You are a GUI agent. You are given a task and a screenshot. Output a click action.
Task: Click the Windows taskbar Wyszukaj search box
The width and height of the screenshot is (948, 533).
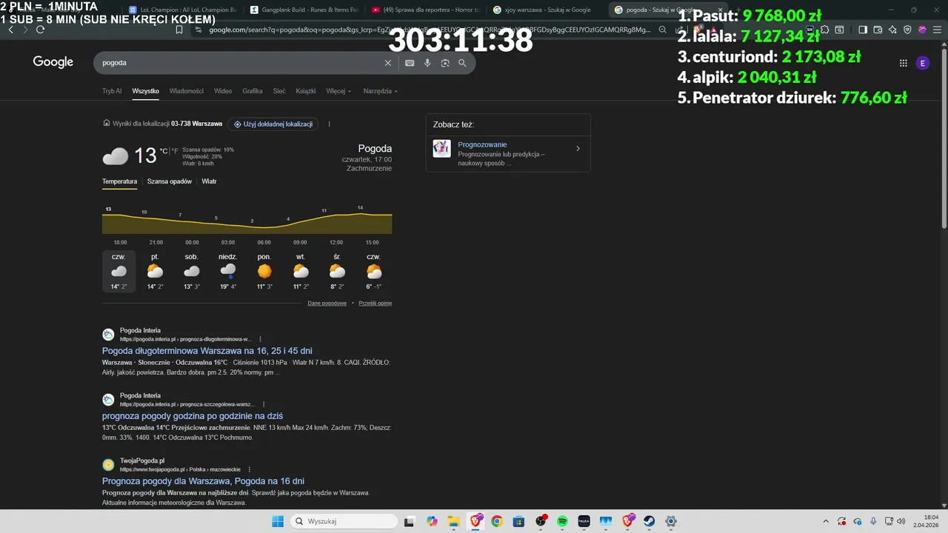(343, 521)
